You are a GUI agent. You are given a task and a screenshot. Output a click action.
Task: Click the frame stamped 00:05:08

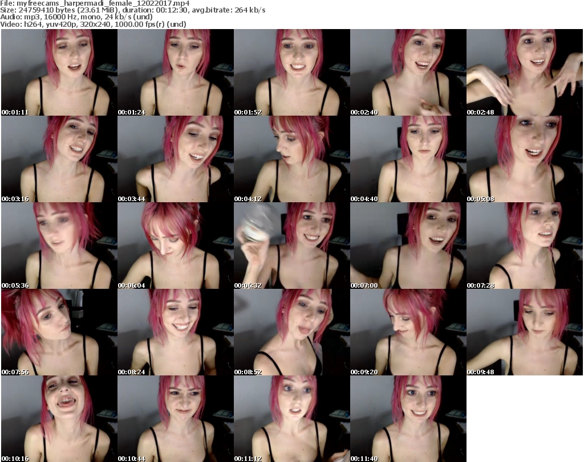click(x=525, y=159)
